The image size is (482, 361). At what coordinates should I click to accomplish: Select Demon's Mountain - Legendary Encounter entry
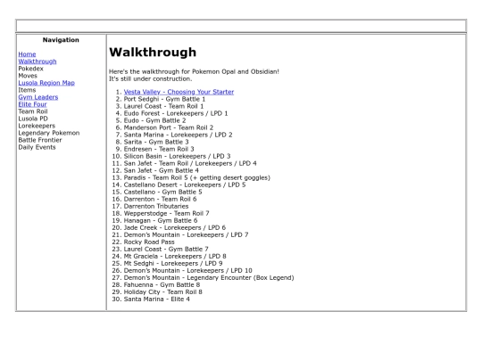click(x=209, y=278)
